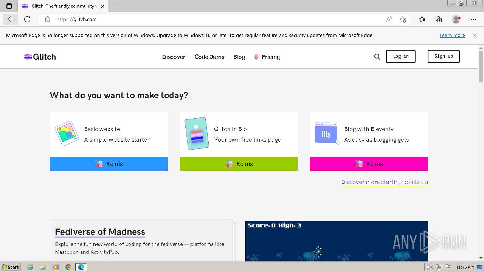View site information lock icon
Image resolution: width=484 pixels, height=272 pixels.
pyautogui.click(x=48, y=19)
